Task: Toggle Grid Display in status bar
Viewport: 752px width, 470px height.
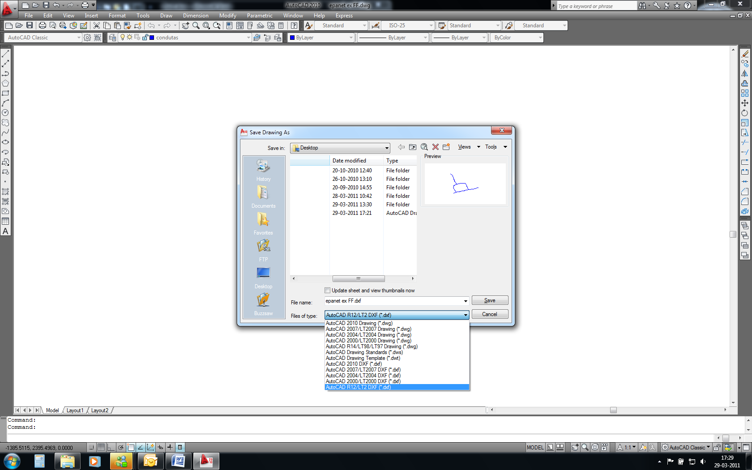Action: (x=101, y=447)
